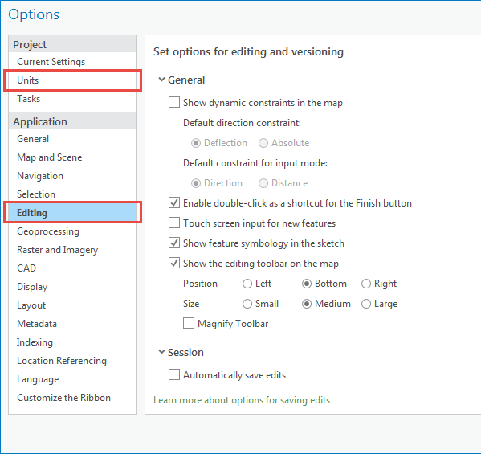Enable Show dynamic constraints in the map
This screenshot has height=454, width=481.
coord(174,102)
